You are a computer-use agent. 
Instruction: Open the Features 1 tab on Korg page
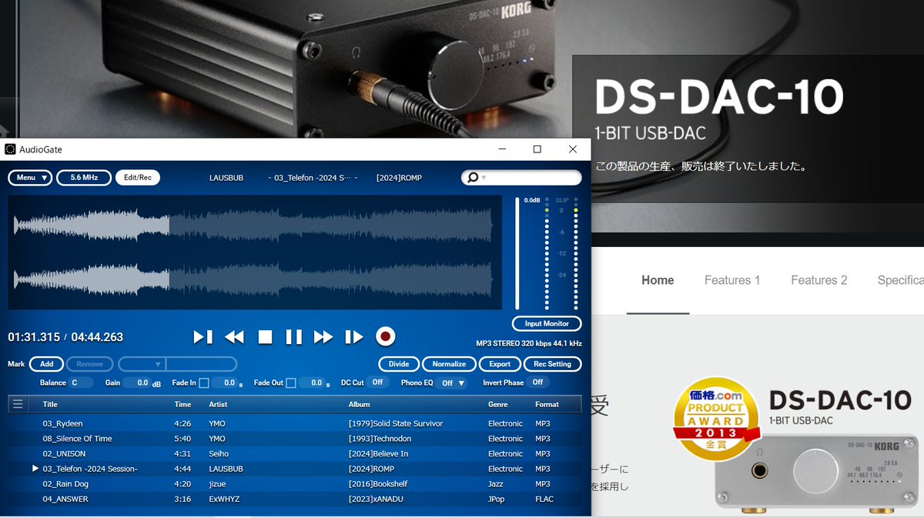[732, 280]
